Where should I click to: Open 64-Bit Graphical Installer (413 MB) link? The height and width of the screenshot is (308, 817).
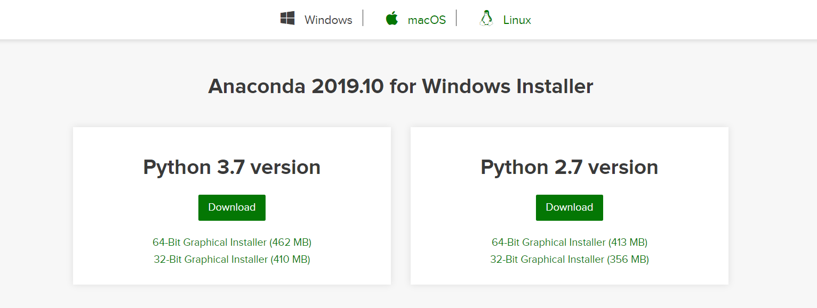pos(569,242)
